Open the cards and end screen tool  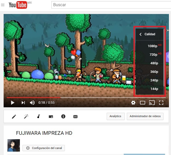coord(51,117)
